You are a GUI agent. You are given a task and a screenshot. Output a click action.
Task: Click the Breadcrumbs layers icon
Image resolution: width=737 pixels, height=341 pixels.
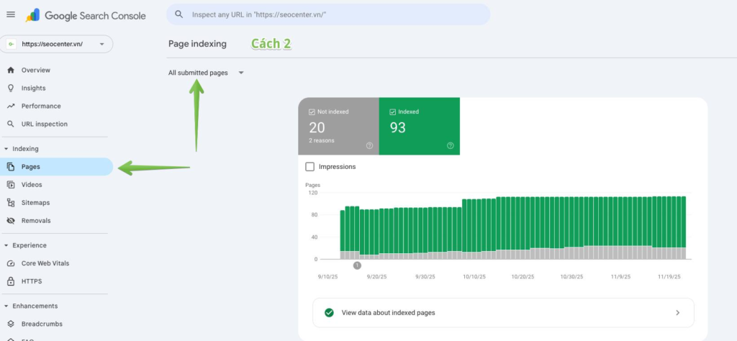(10, 324)
